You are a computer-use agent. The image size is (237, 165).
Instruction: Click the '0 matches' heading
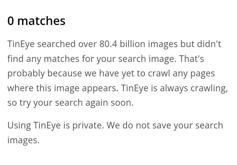pos(36,21)
